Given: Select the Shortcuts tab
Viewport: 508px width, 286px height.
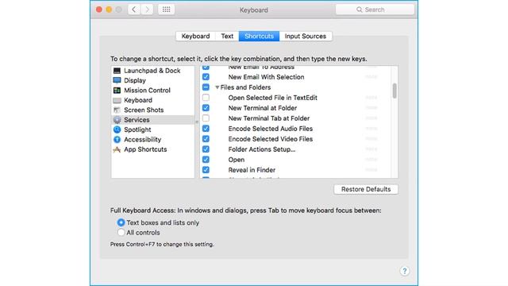Looking at the screenshot, I should click(259, 36).
